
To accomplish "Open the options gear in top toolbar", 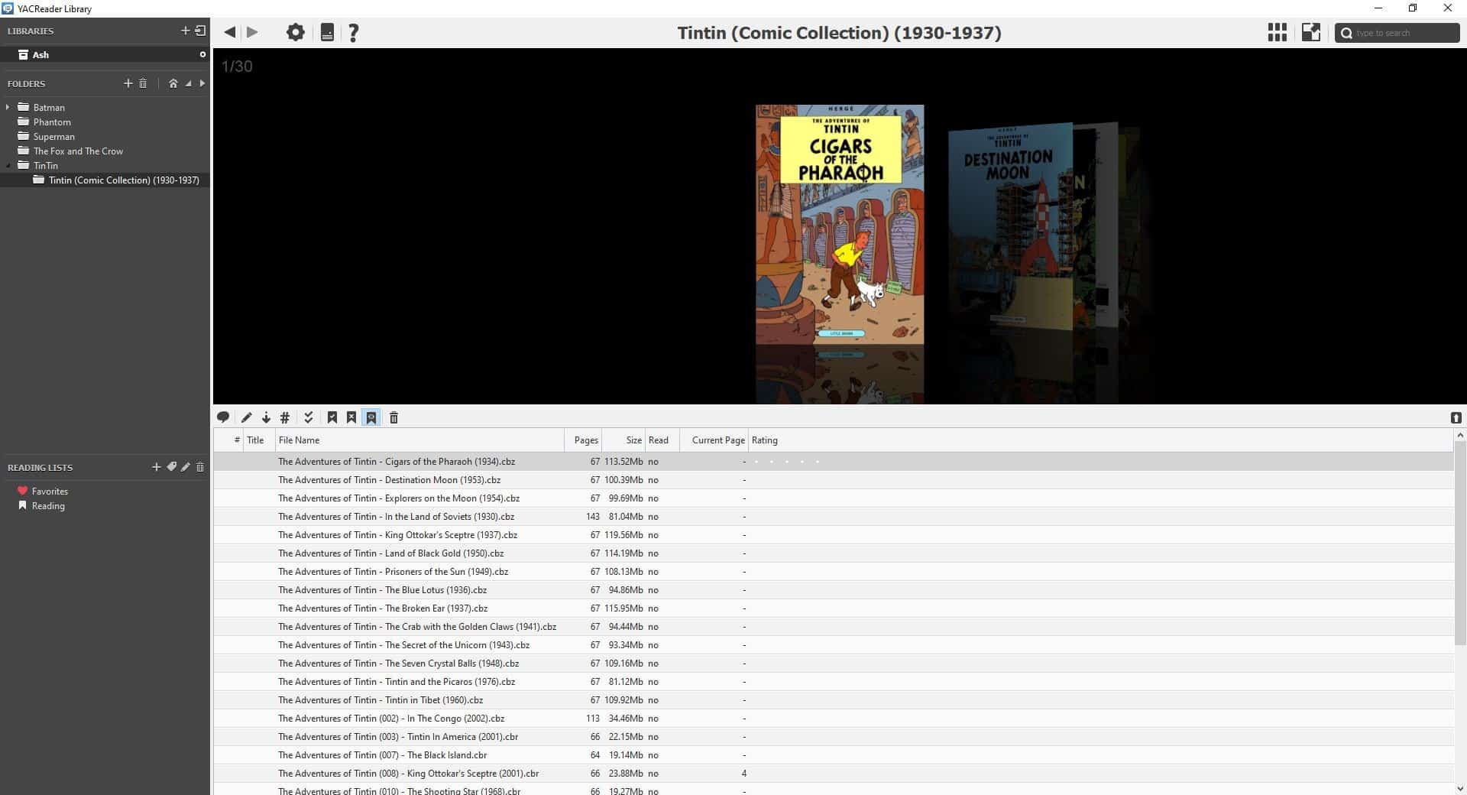I will [296, 32].
